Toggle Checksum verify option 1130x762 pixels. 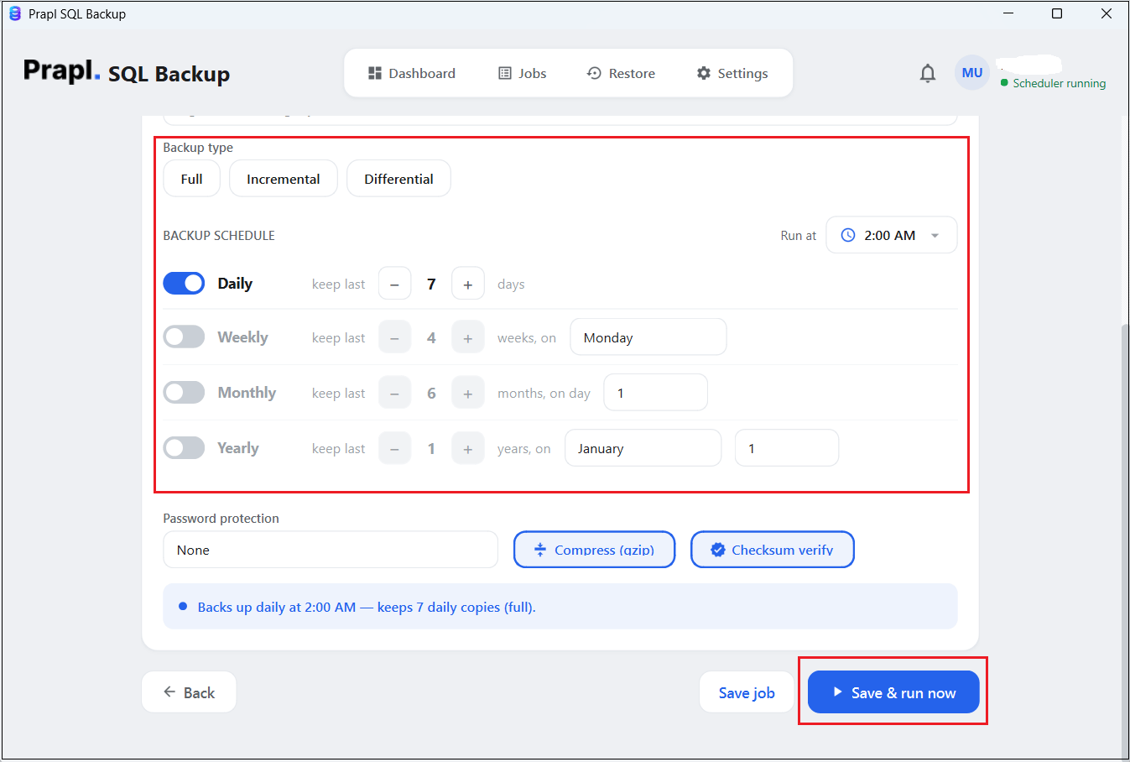pos(773,550)
